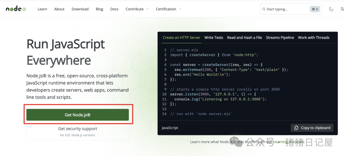Open the Learn menu item
Viewport: 344px width, 156px height.
(x=42, y=9)
